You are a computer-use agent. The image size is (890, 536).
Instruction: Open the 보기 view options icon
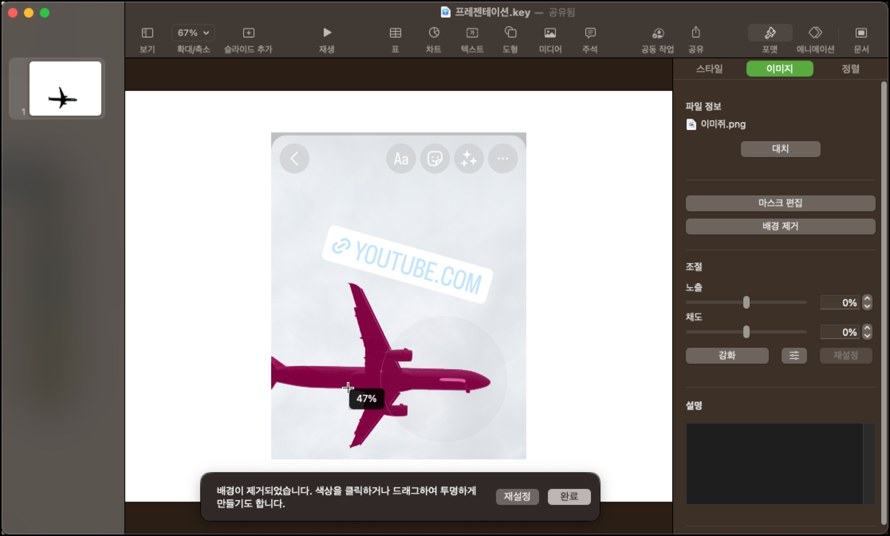(147, 33)
